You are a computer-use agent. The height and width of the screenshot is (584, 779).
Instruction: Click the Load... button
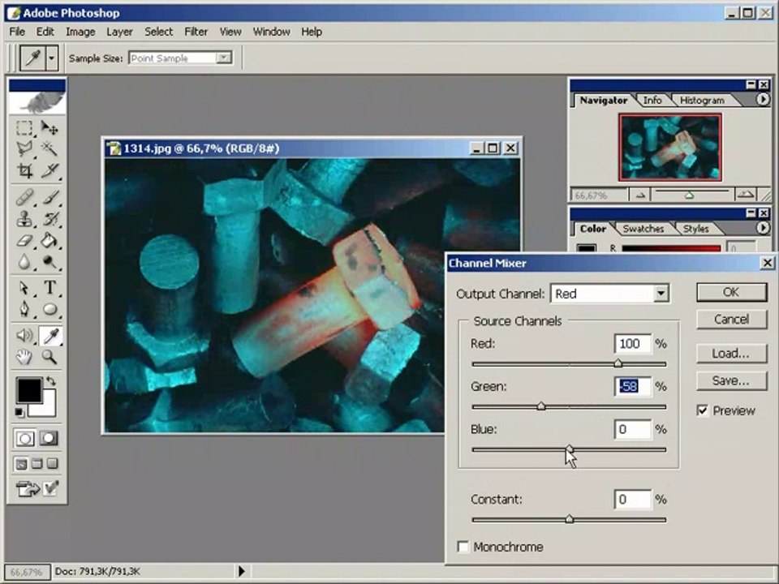731,354
